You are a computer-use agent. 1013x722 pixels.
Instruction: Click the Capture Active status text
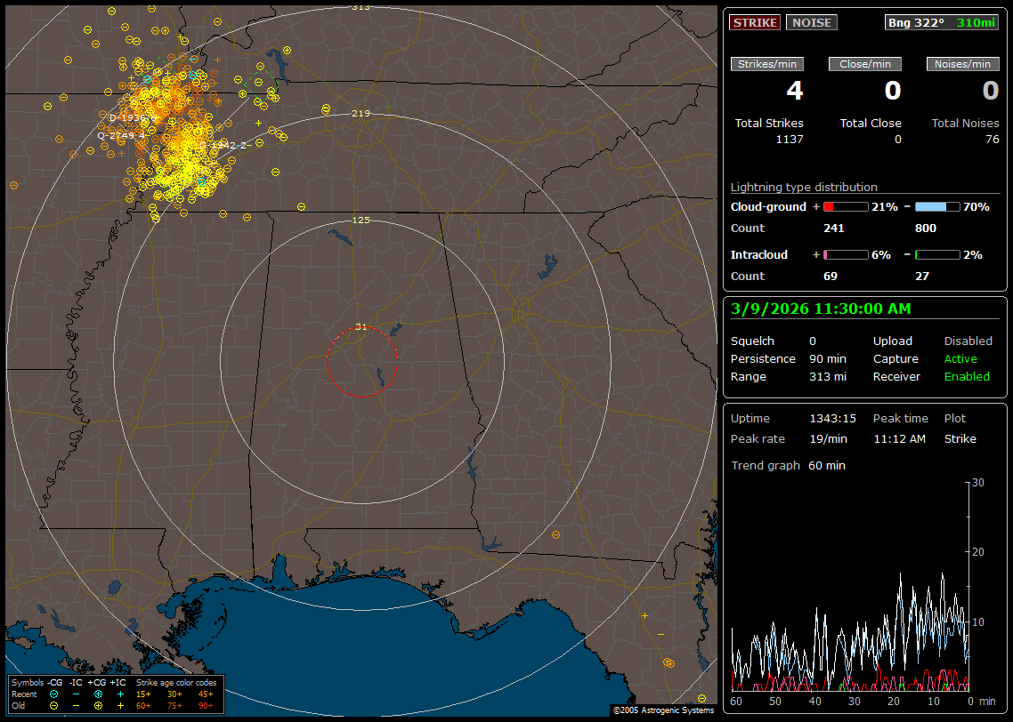pos(960,359)
